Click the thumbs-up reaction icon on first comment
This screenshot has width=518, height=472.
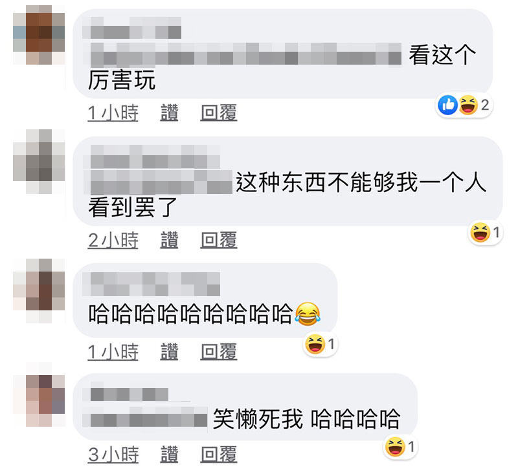point(447,105)
